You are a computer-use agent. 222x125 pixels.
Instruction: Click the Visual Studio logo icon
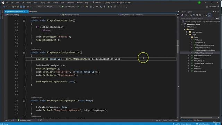pos(3,2)
